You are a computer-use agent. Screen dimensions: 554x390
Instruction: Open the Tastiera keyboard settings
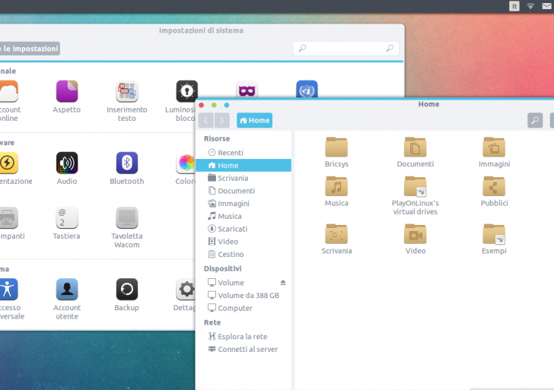[x=67, y=218]
